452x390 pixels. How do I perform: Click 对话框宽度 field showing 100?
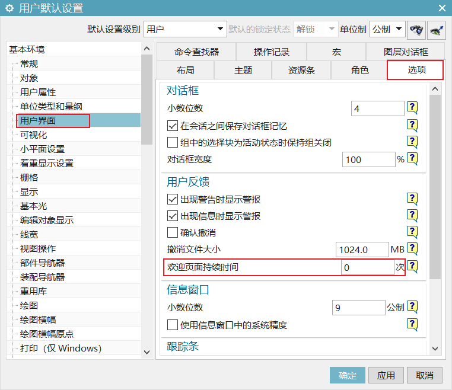[369, 159]
